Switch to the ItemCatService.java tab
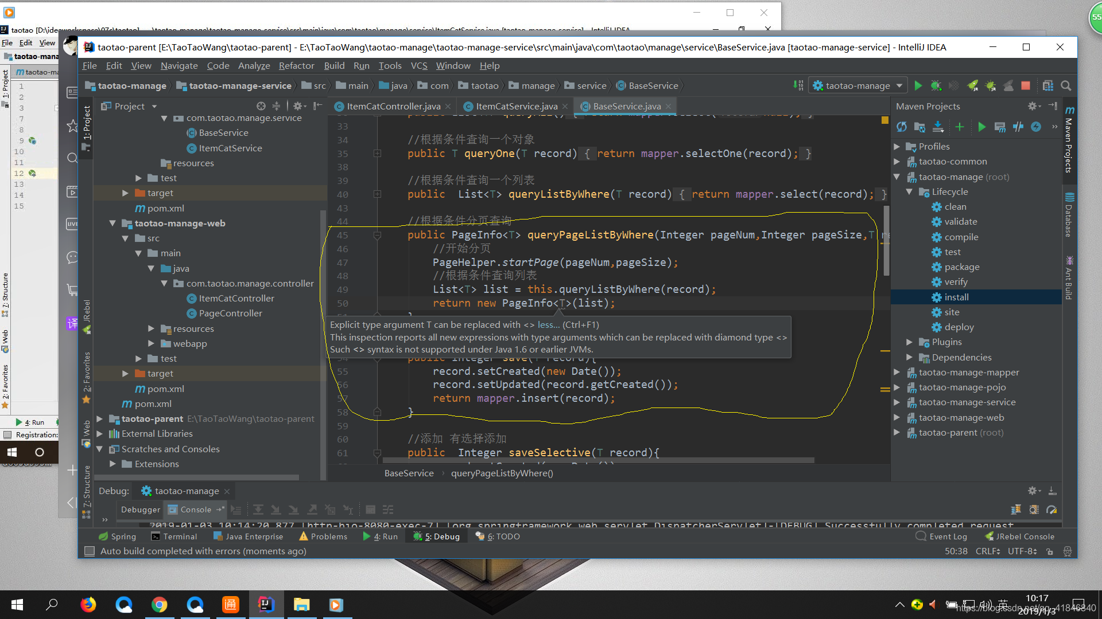Screen dimensions: 1102x619 [x=516, y=107]
